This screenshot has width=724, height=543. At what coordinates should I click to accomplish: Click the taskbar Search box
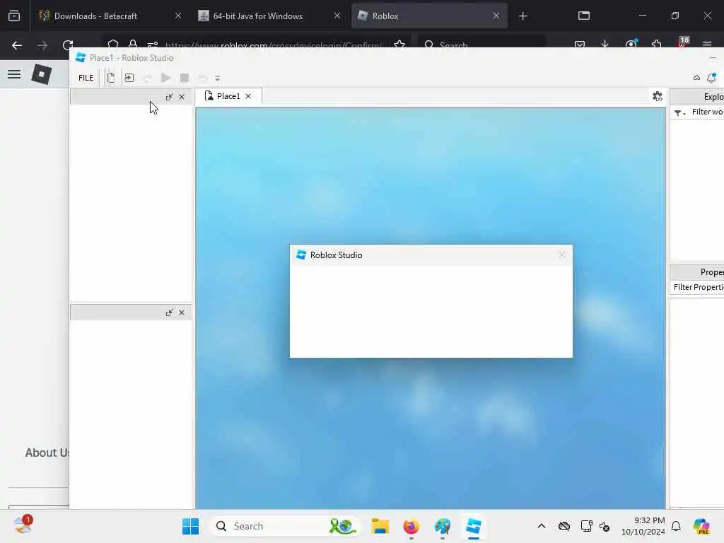point(284,526)
